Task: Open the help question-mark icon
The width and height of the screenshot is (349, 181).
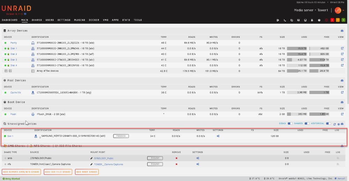Action: [319, 20]
